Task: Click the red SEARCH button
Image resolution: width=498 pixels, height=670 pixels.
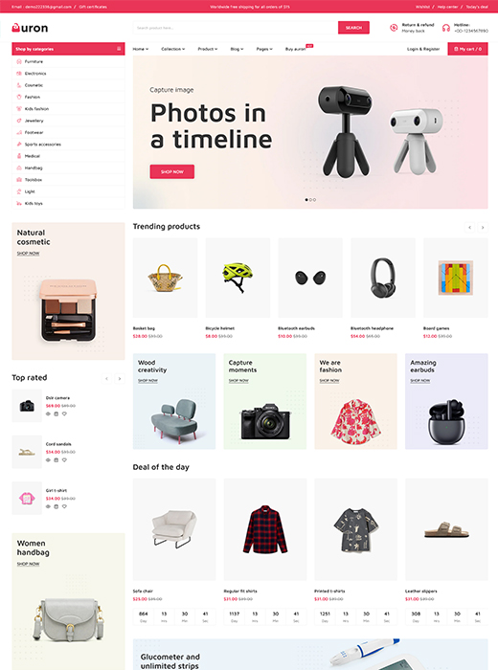Action: pos(353,28)
